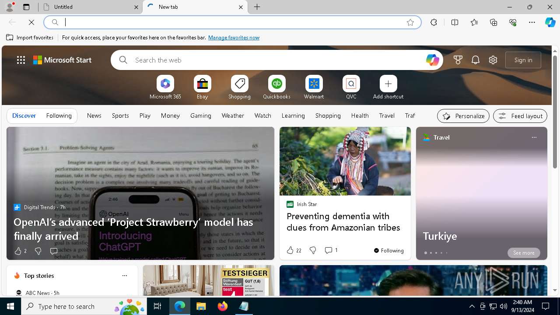
Task: Open the Learning category
Action: 293,115
